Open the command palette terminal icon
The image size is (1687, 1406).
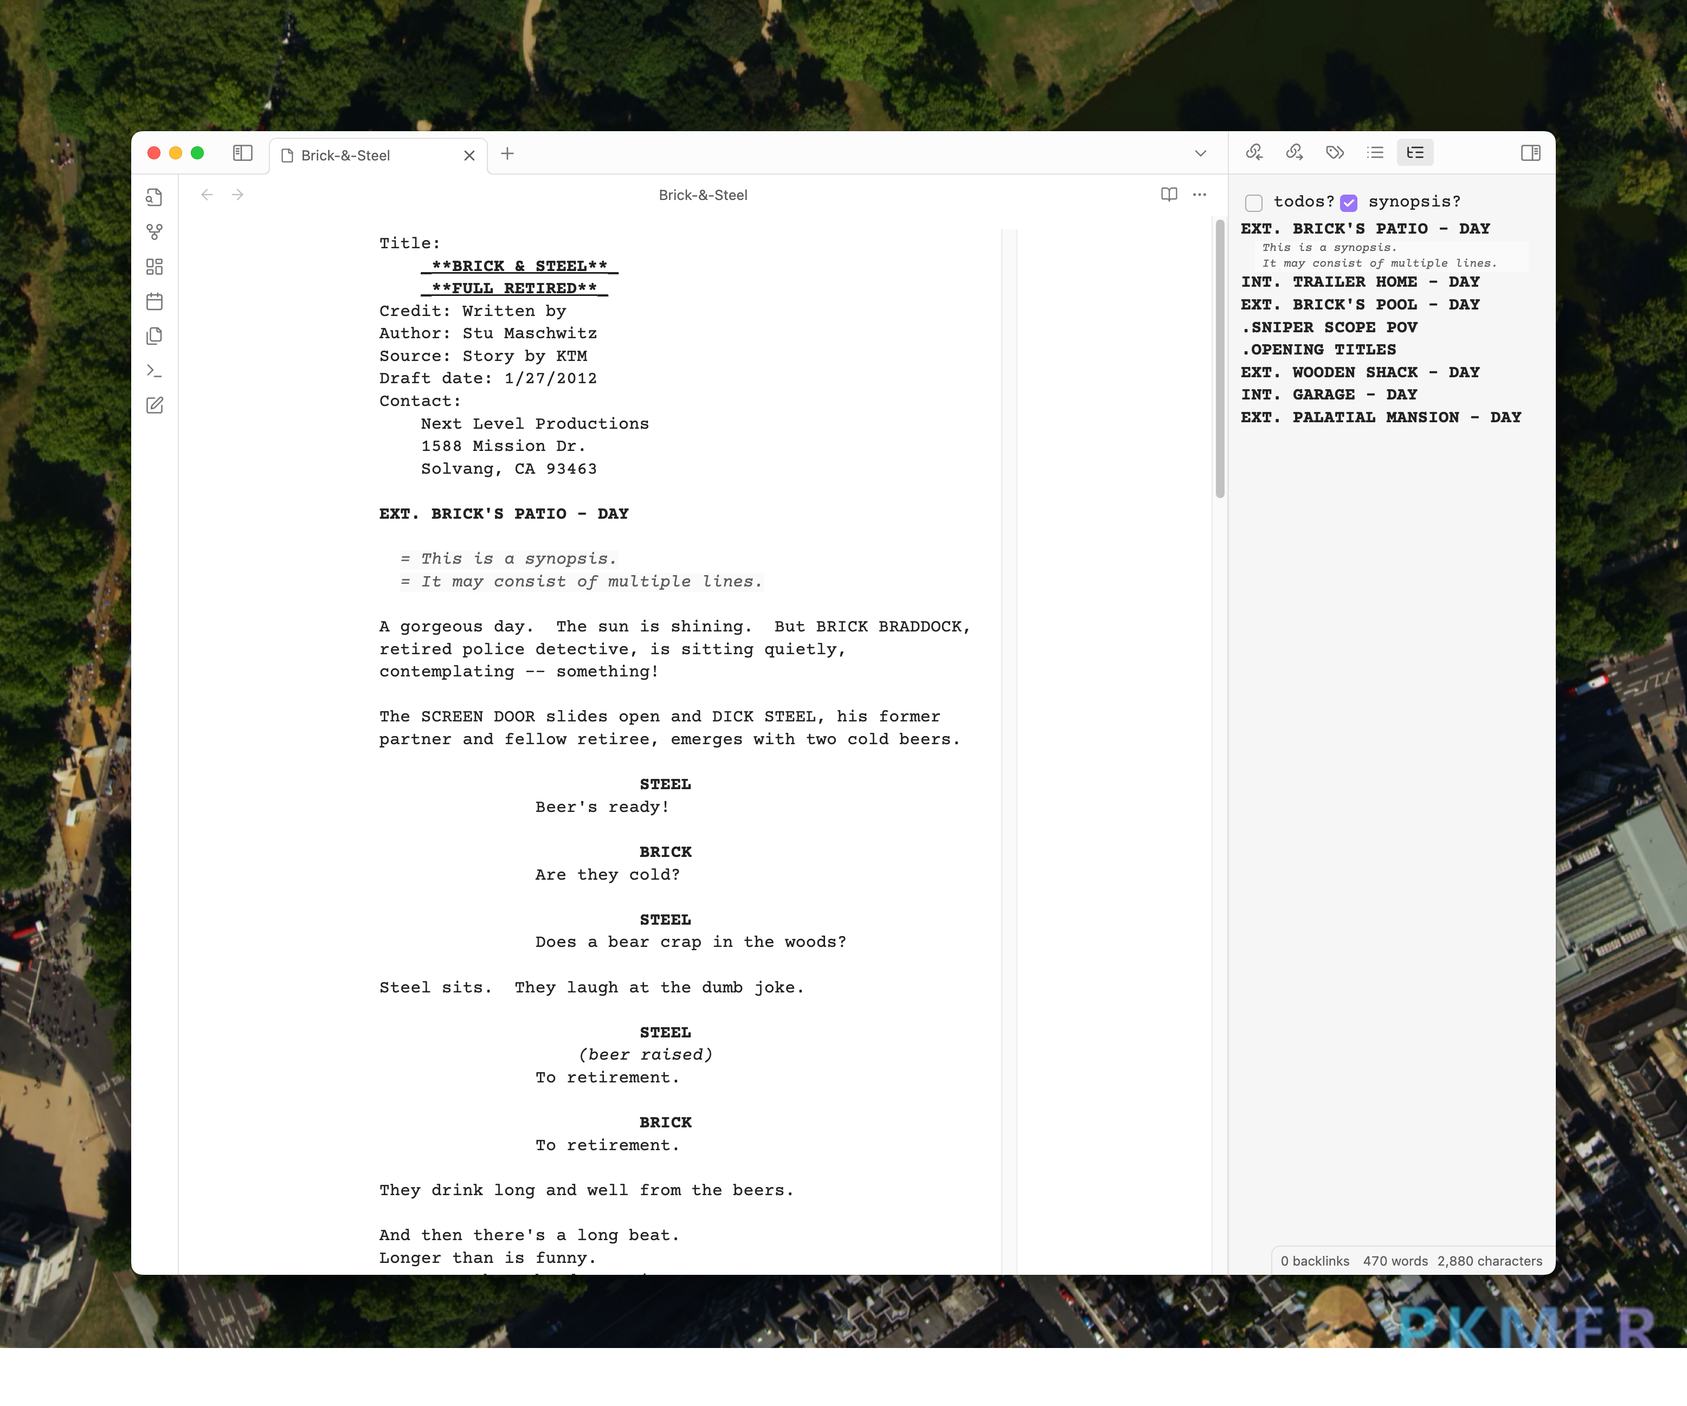[x=154, y=370]
